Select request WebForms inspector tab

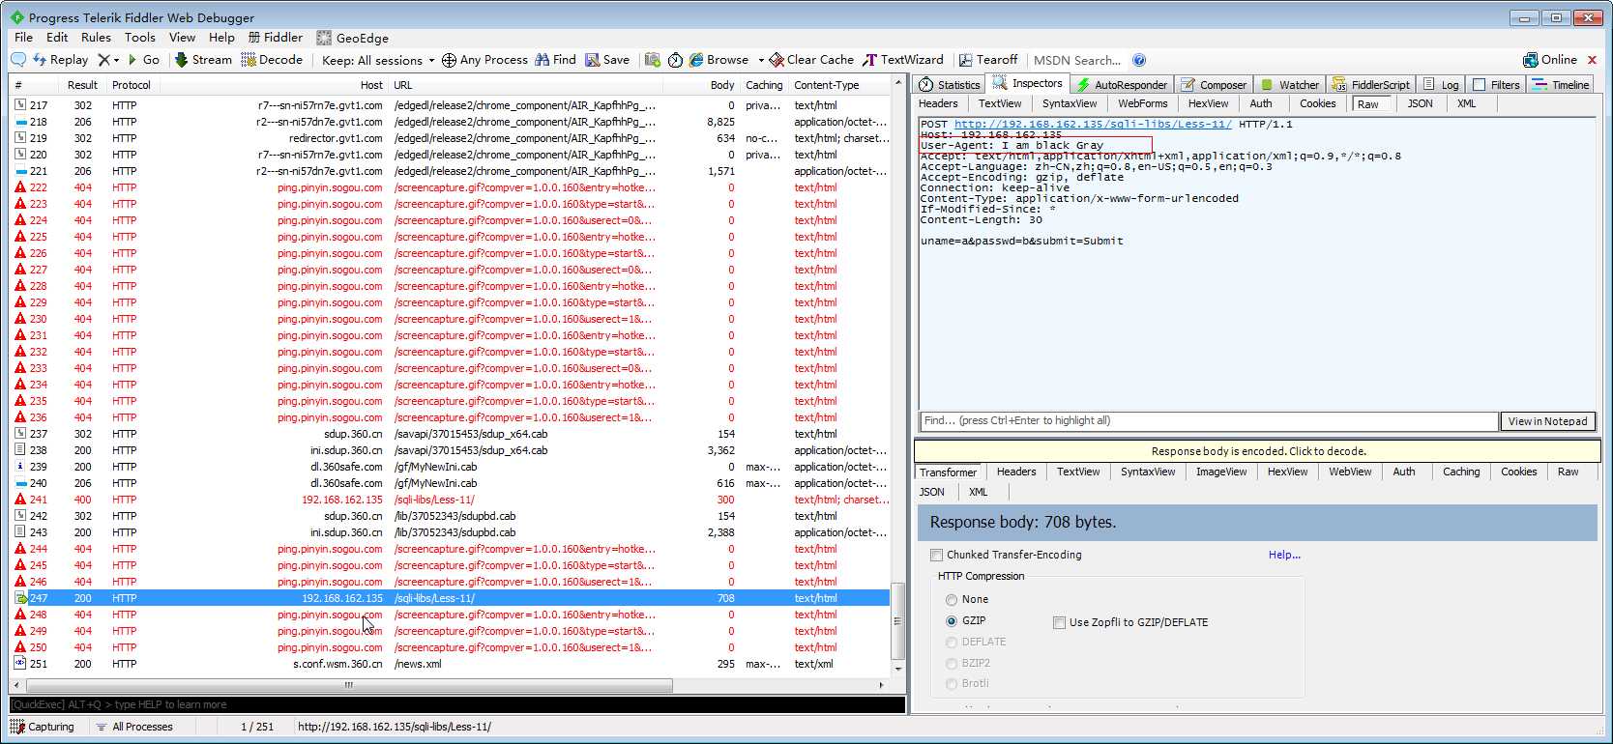click(1143, 104)
